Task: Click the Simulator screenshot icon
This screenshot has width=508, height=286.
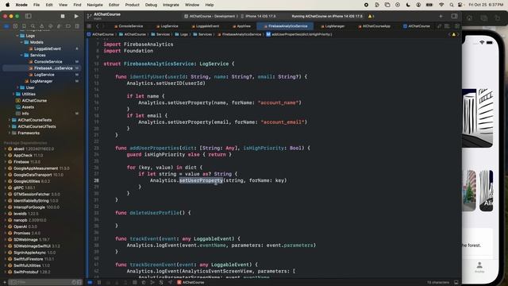Action: [483, 17]
